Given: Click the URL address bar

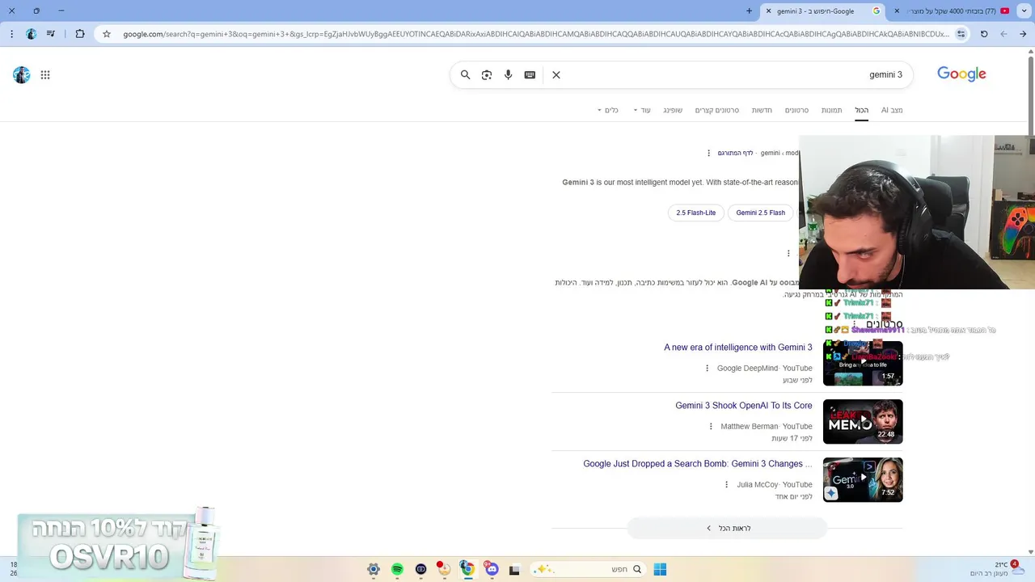Looking at the screenshot, I should pyautogui.click(x=535, y=34).
